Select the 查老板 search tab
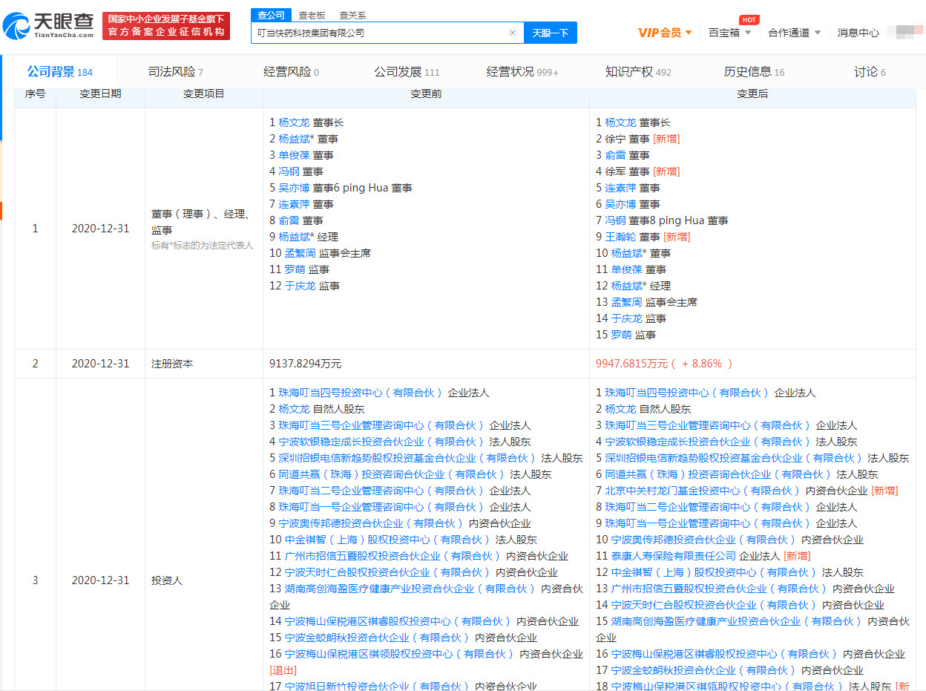Viewport: 926px width, 691px height. click(312, 15)
